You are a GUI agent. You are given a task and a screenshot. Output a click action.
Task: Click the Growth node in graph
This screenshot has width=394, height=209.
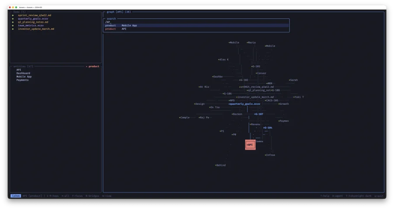284,104
